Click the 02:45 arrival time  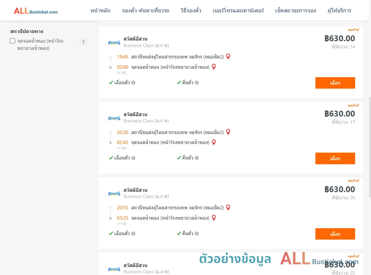(122, 142)
